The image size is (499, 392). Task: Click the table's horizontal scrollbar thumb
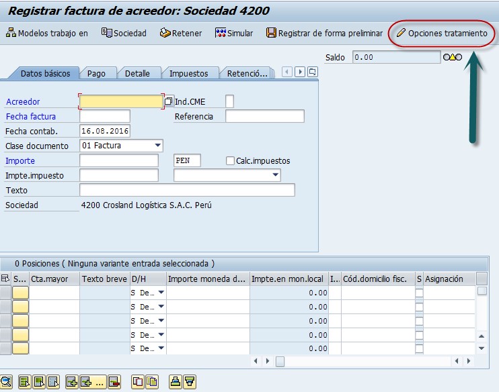(280, 361)
